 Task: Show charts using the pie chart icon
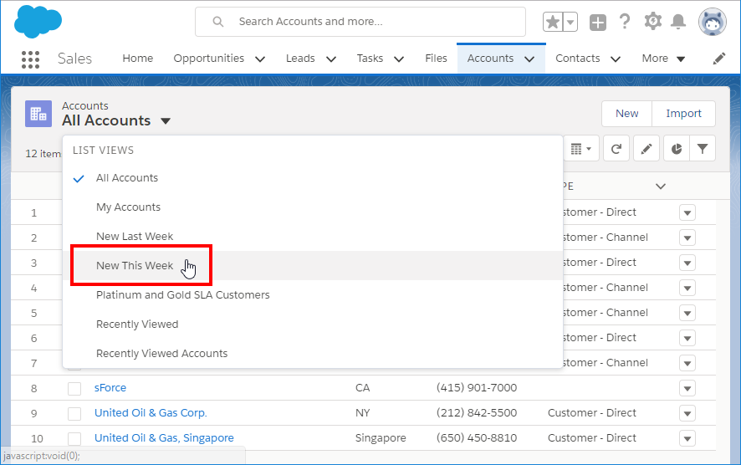(676, 149)
